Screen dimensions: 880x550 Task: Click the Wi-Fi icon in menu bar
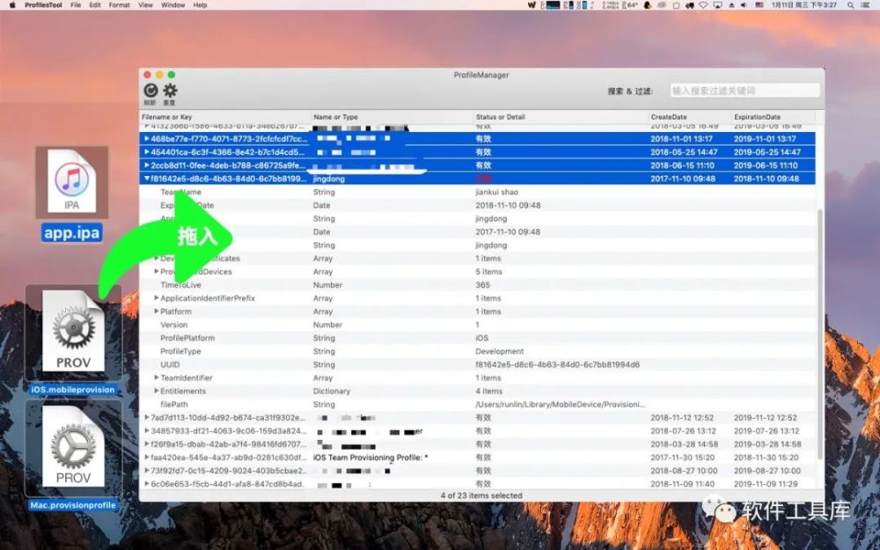pyautogui.click(x=703, y=5)
